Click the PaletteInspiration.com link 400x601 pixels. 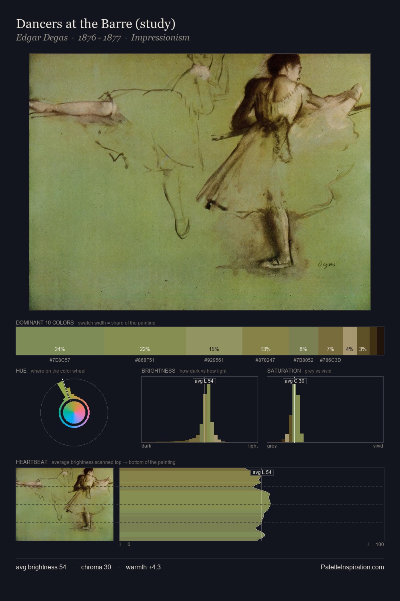coord(352,567)
